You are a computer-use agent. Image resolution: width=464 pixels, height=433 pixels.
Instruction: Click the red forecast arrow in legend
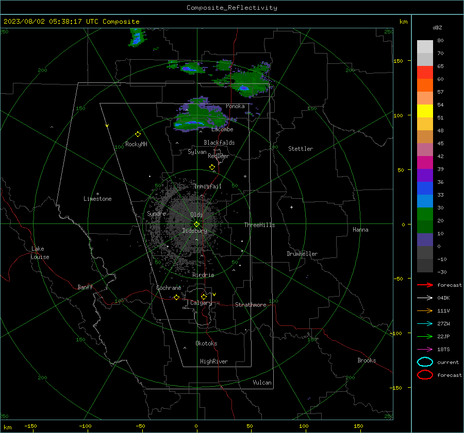coord(425,285)
